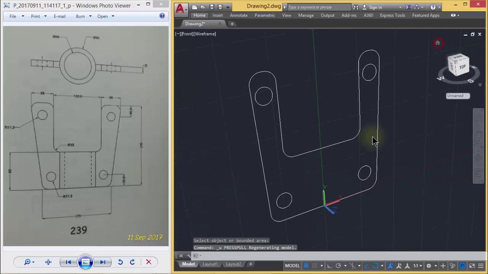Click the [Front] view control label
The width and height of the screenshot is (488, 274).
[x=187, y=34]
